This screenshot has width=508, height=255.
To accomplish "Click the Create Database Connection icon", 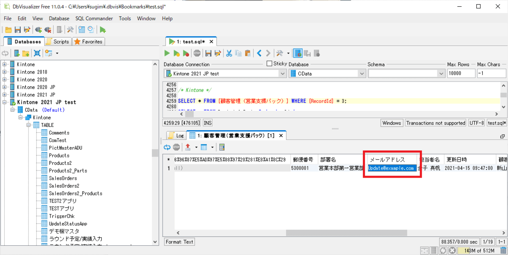I will tap(17, 53).
